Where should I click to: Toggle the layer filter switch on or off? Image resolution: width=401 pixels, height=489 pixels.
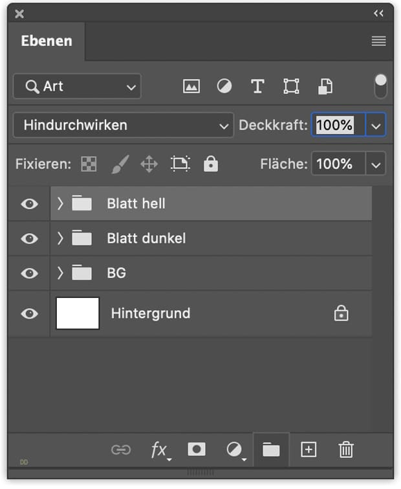(x=381, y=86)
